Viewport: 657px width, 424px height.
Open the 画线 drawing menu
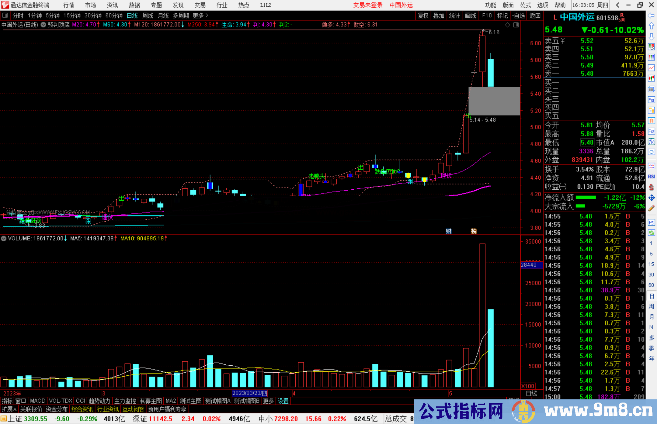471,16
